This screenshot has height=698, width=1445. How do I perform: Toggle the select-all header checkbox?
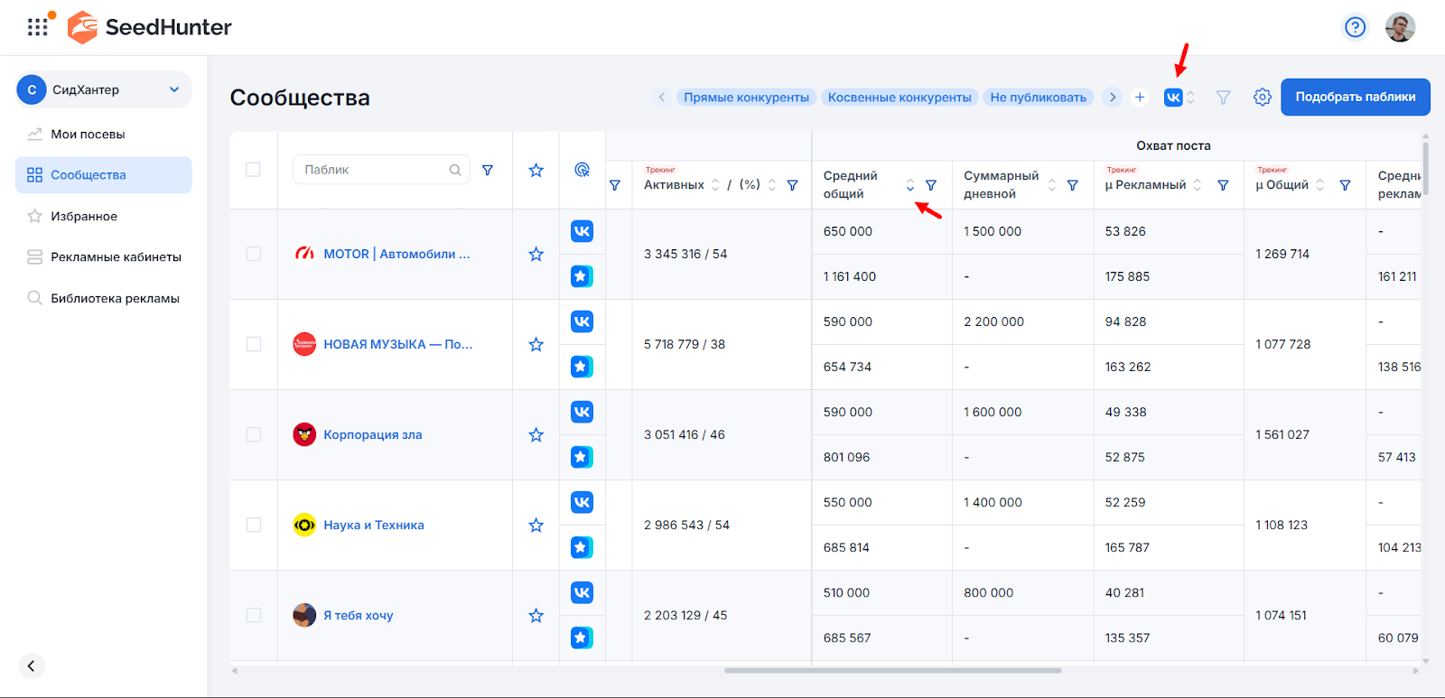[254, 170]
